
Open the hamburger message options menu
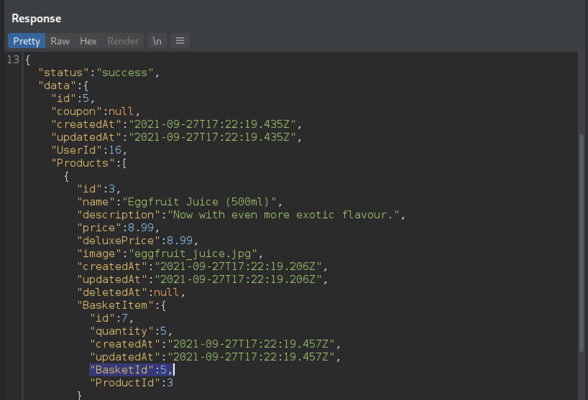tap(180, 41)
